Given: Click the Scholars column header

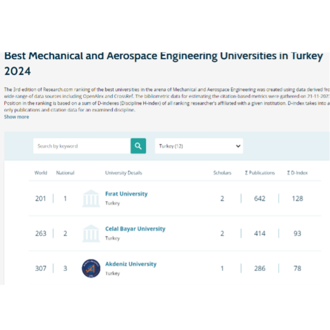Looking at the screenshot, I should 222,173.
